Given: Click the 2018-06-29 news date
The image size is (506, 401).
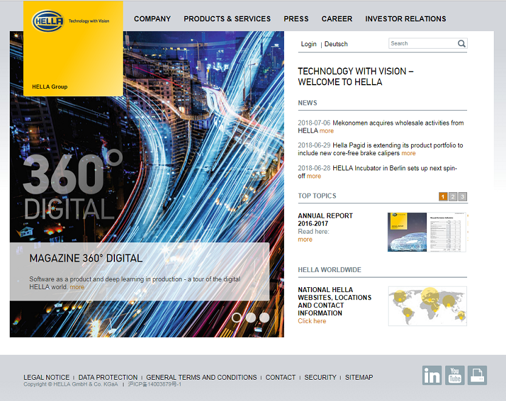Looking at the screenshot, I should tap(314, 145).
